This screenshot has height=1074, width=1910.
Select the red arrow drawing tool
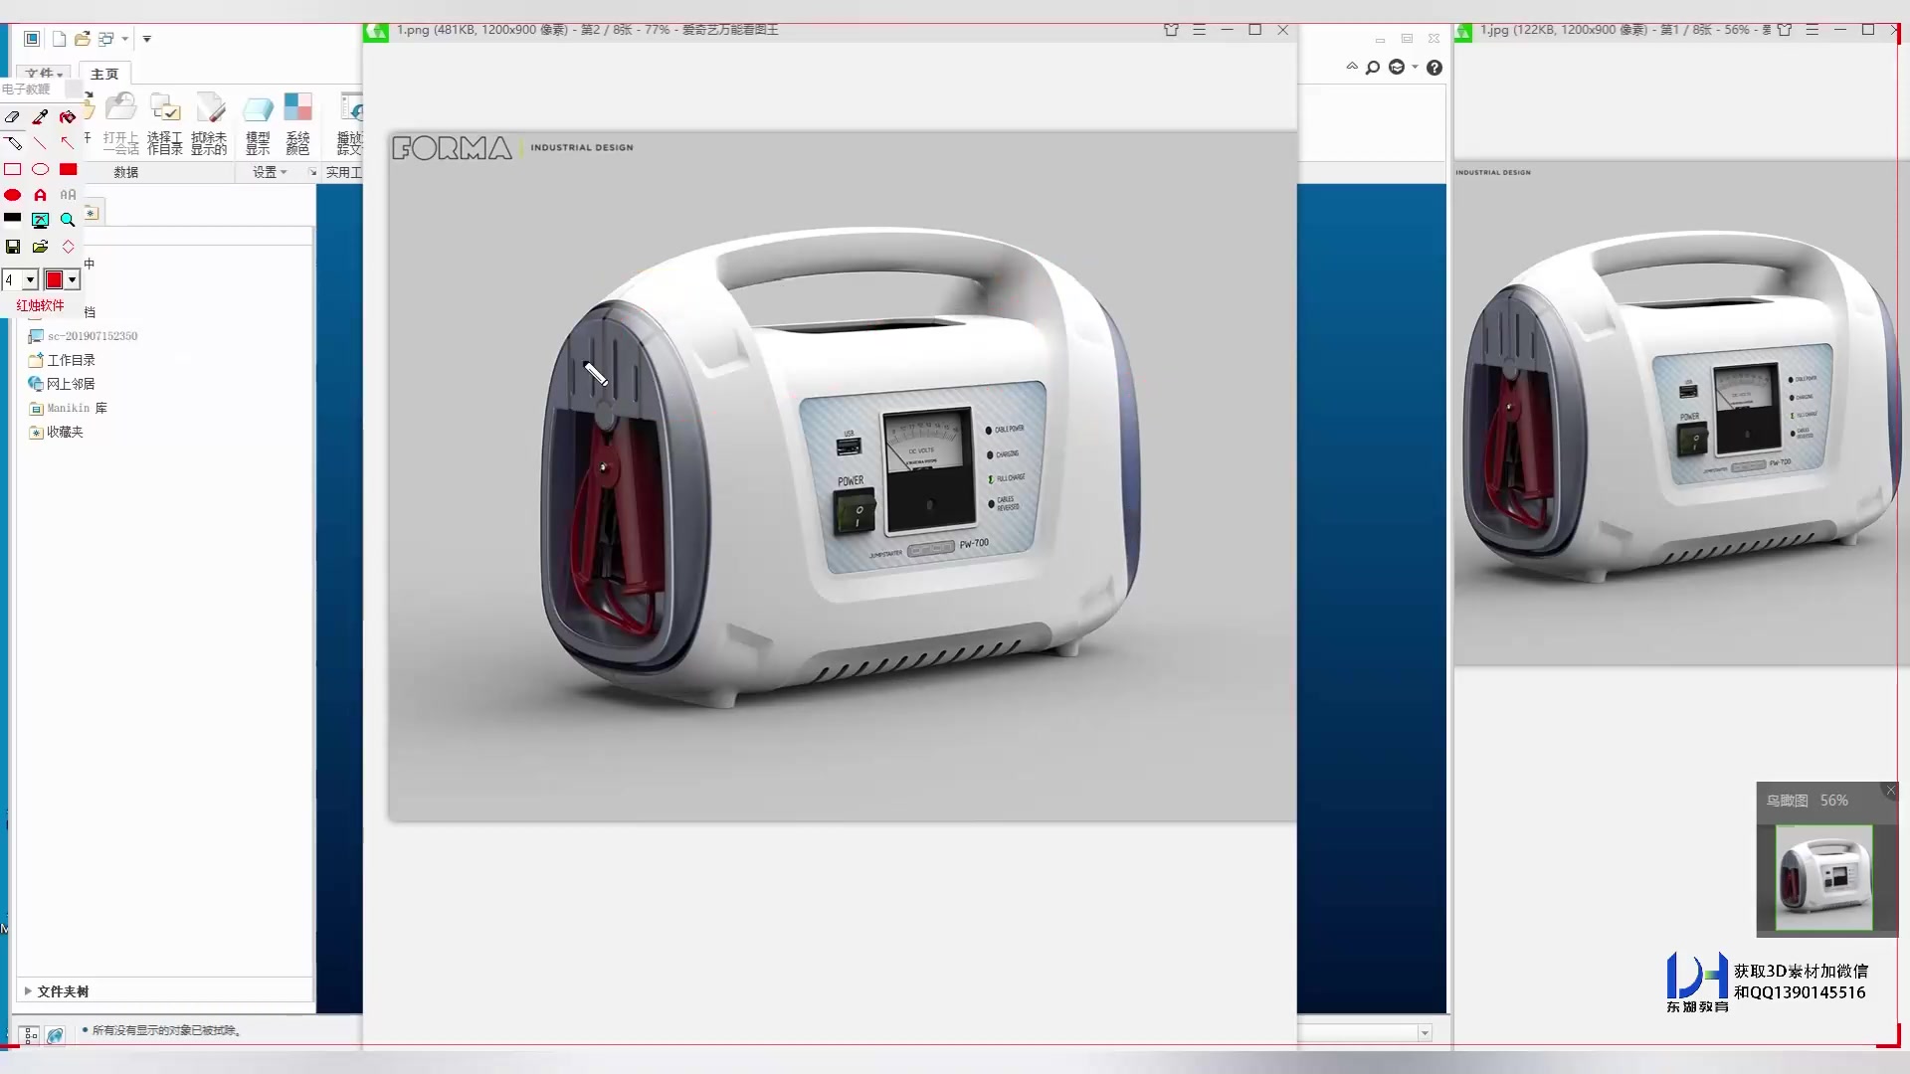coord(68,143)
